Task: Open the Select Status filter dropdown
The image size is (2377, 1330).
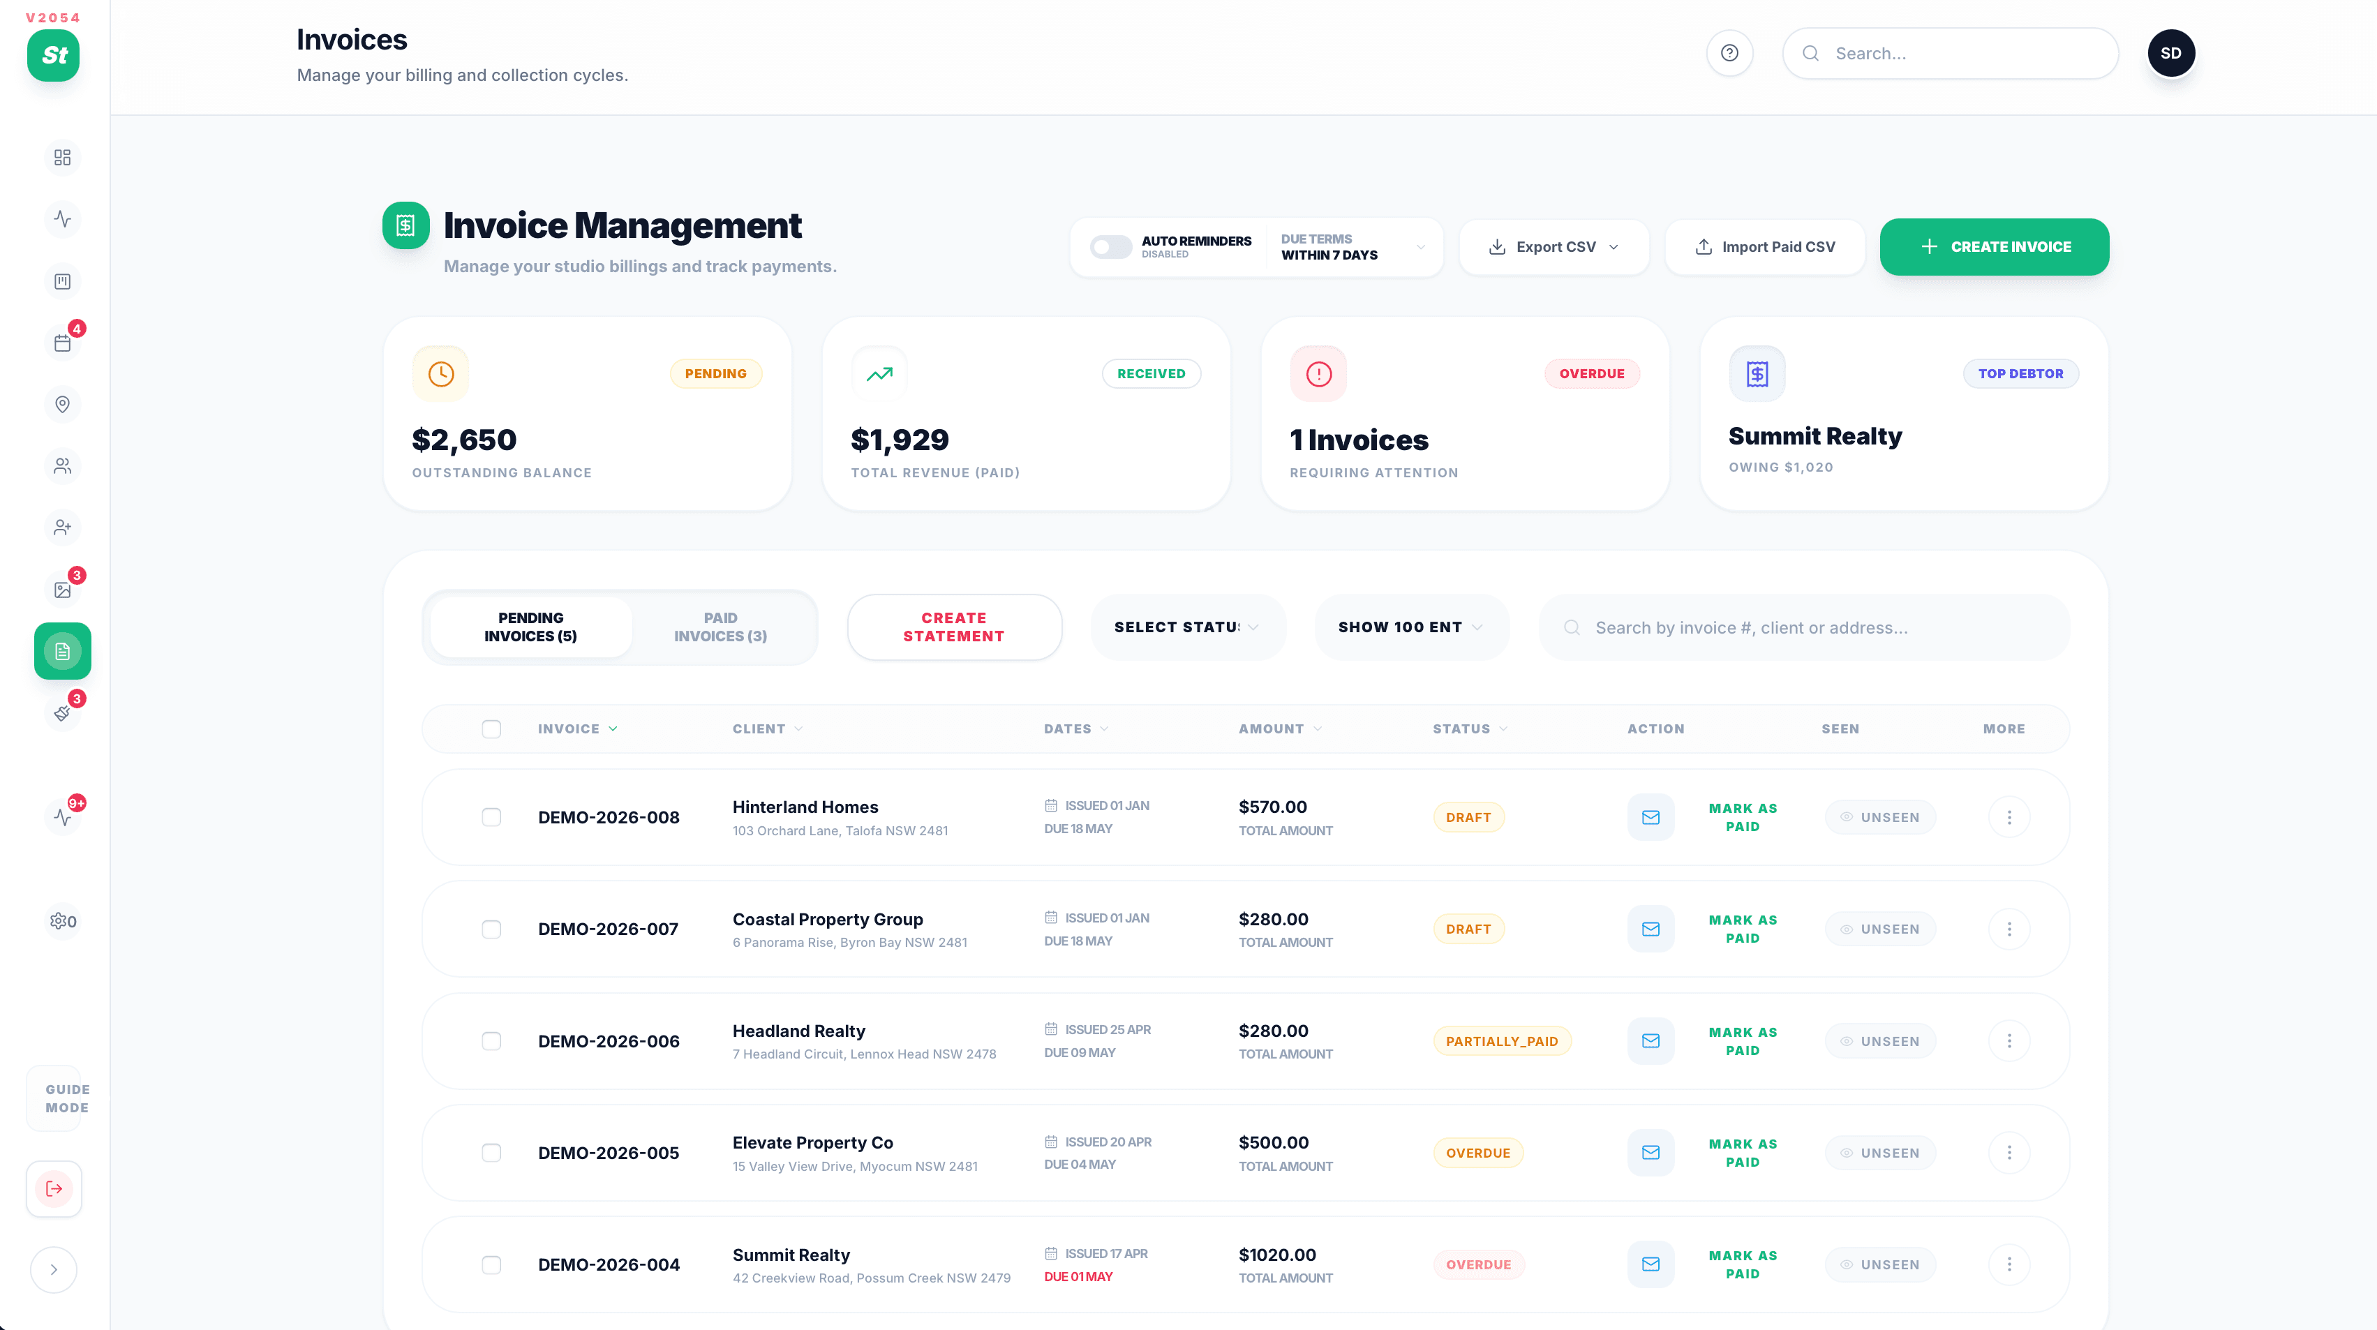Action: [x=1188, y=627]
